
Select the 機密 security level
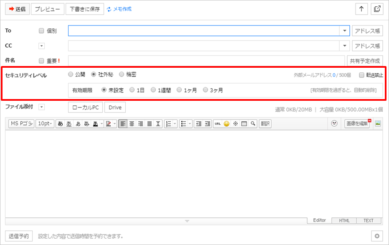(x=122, y=74)
